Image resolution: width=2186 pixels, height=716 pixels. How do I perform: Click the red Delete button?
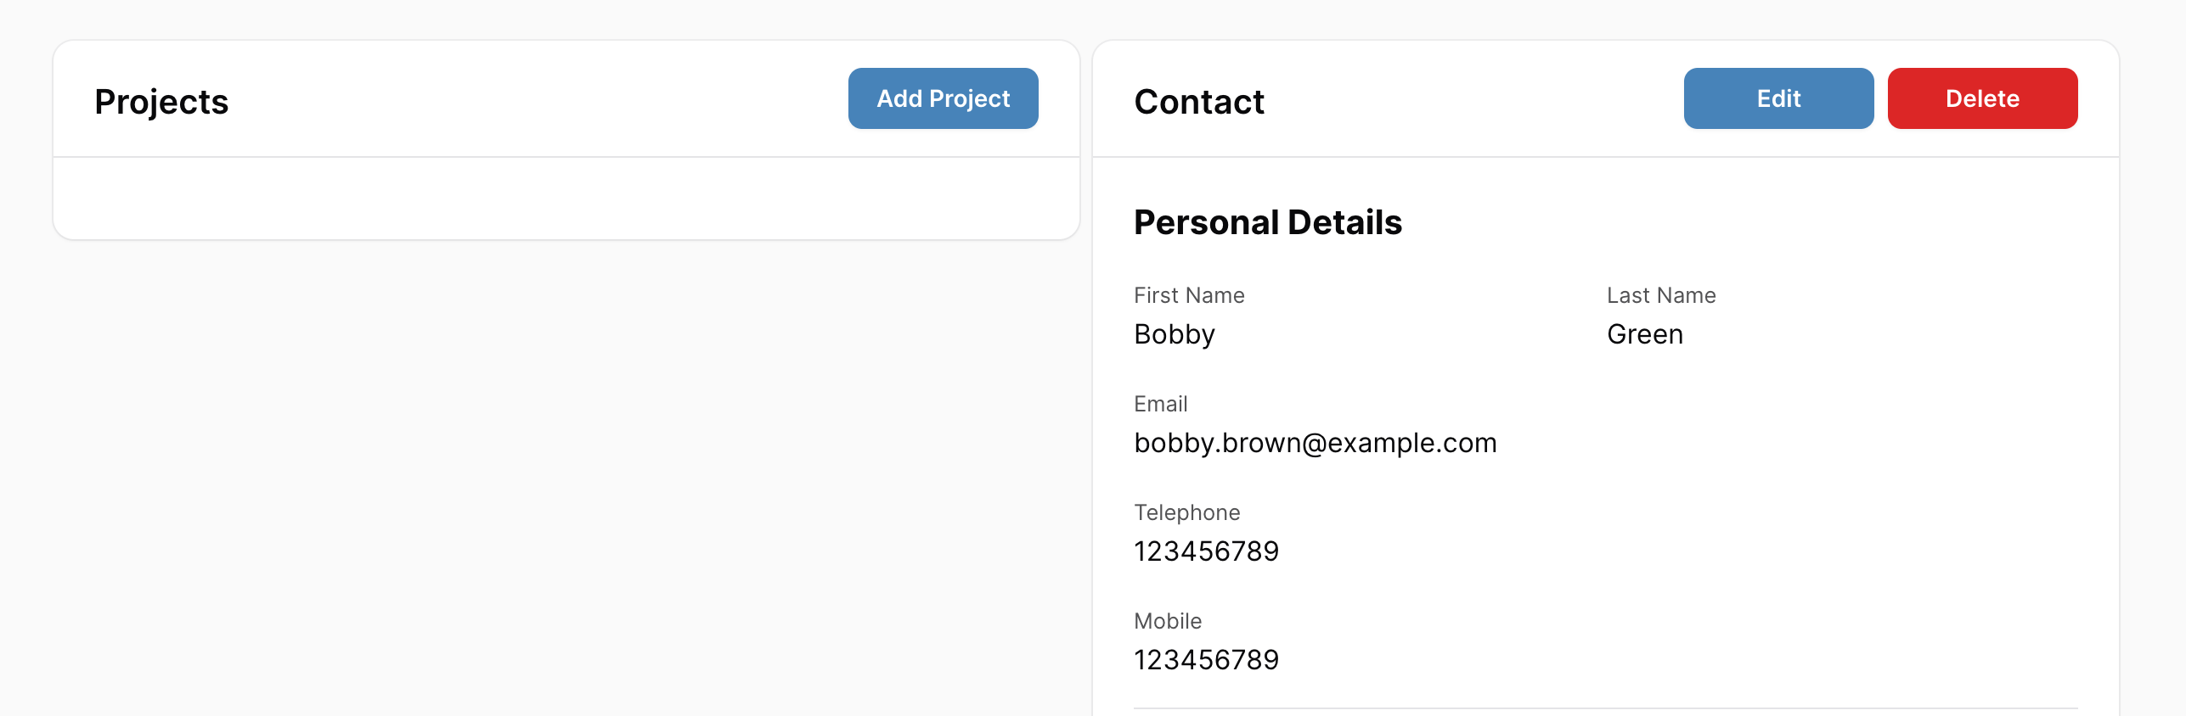1981,98
